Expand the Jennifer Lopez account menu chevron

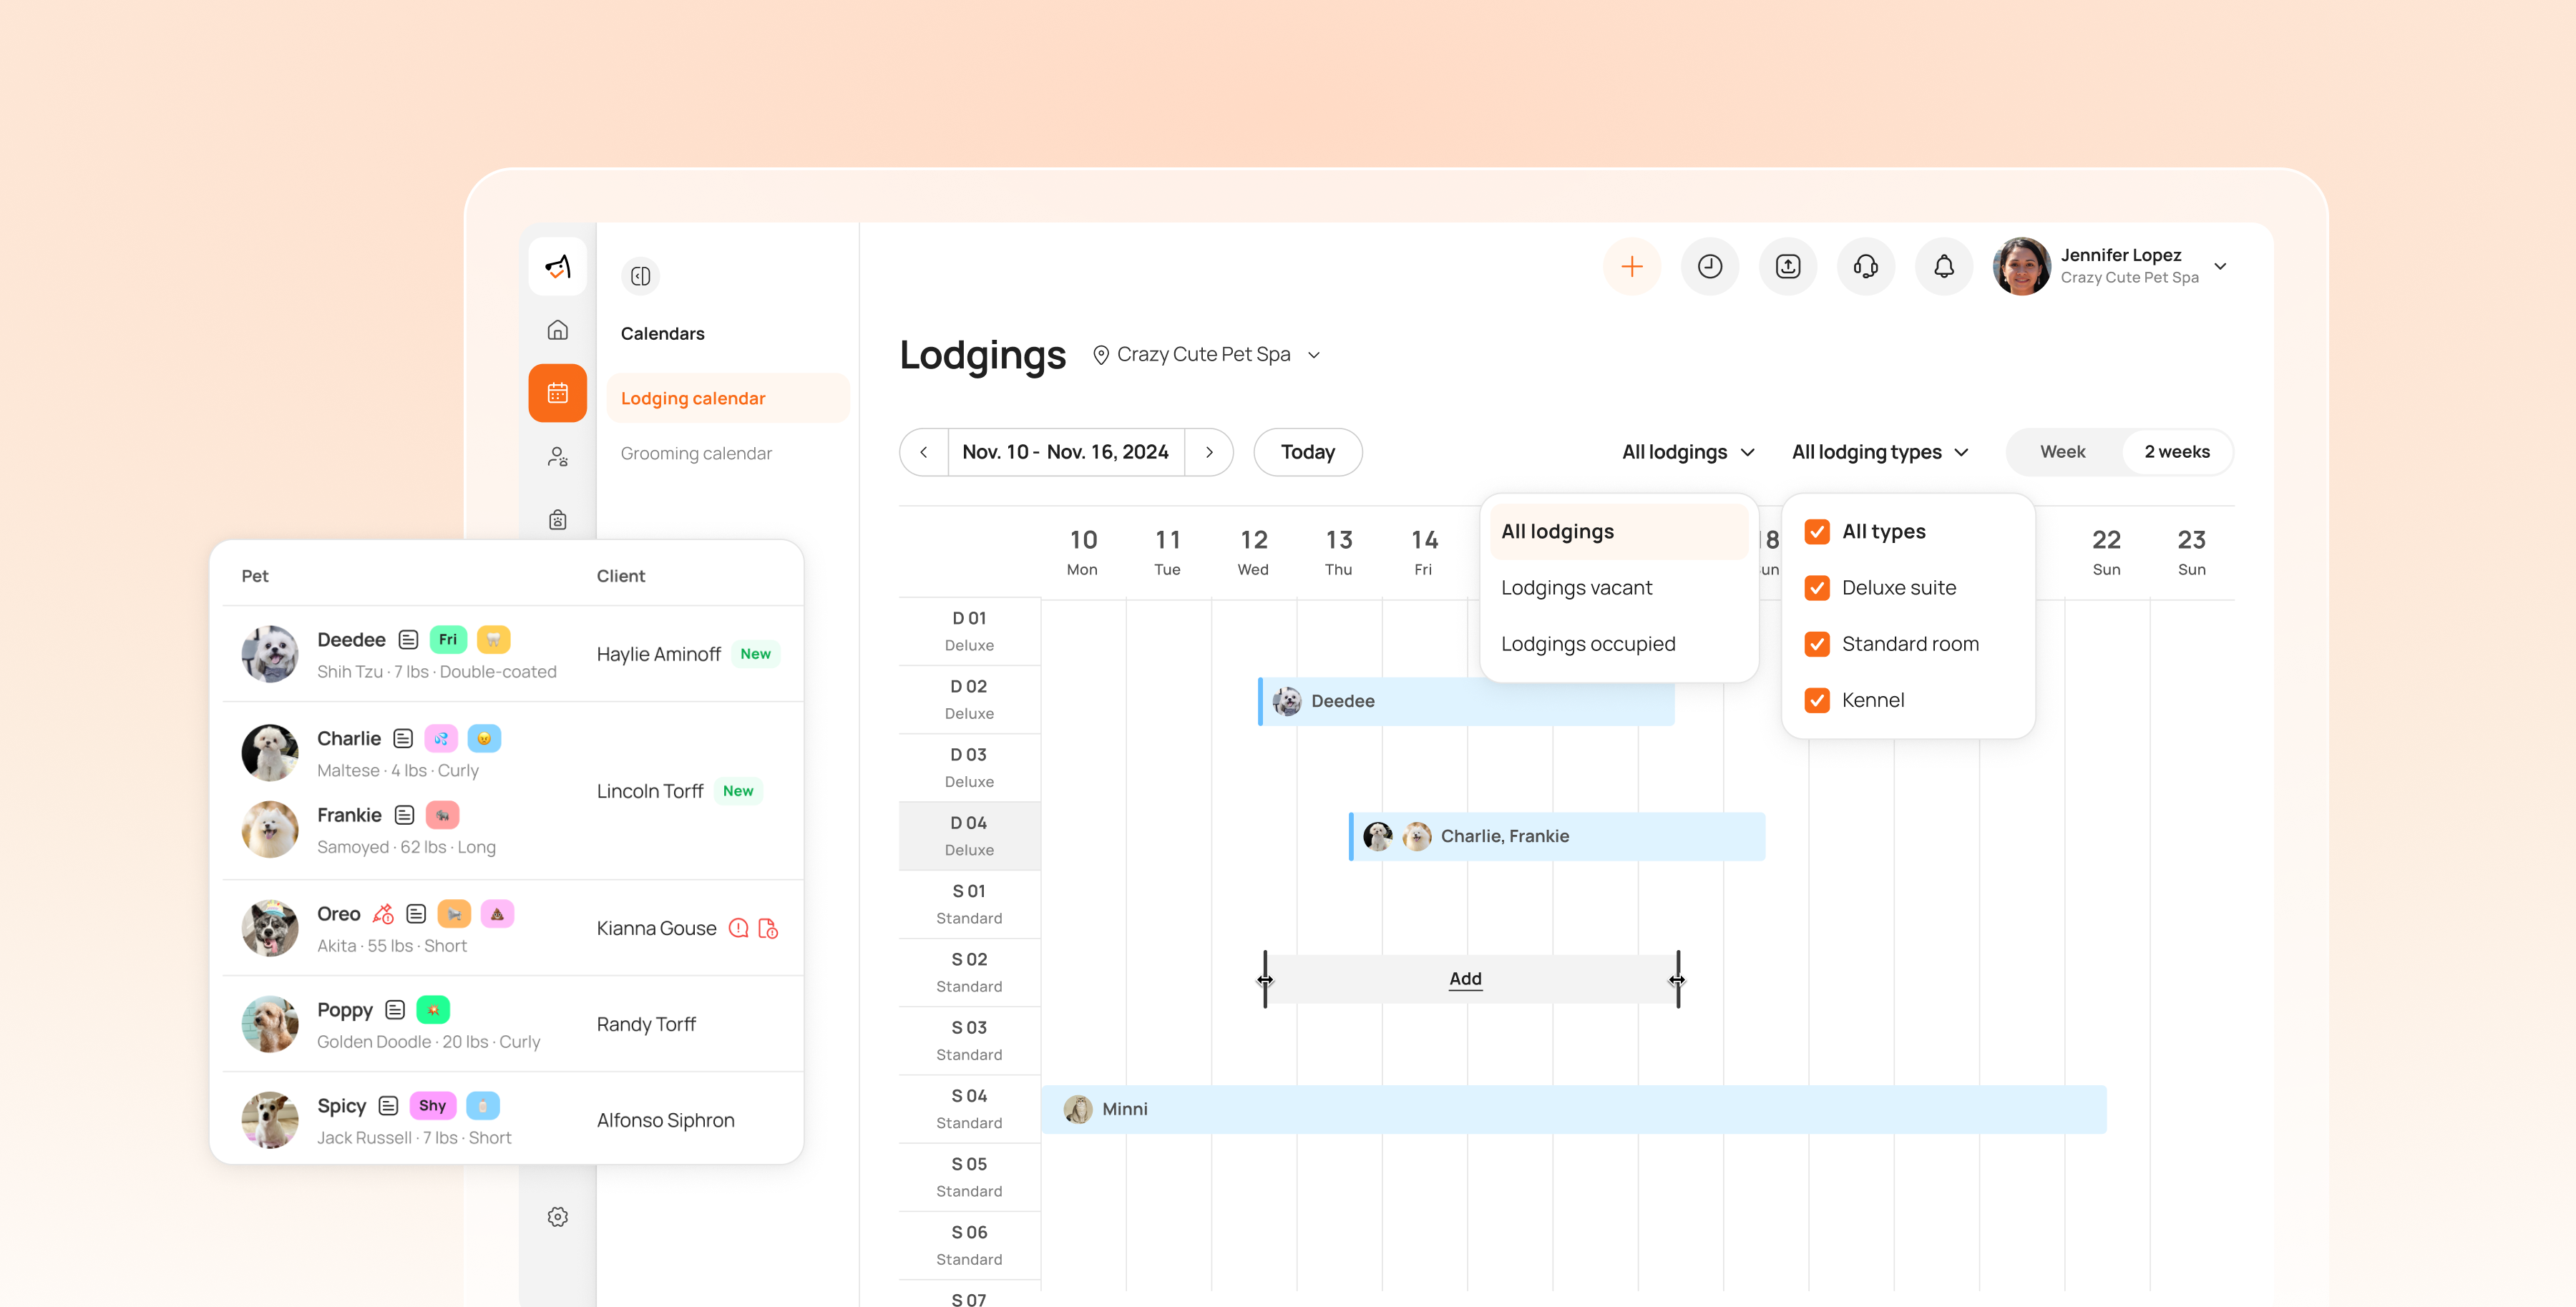[x=2220, y=266]
